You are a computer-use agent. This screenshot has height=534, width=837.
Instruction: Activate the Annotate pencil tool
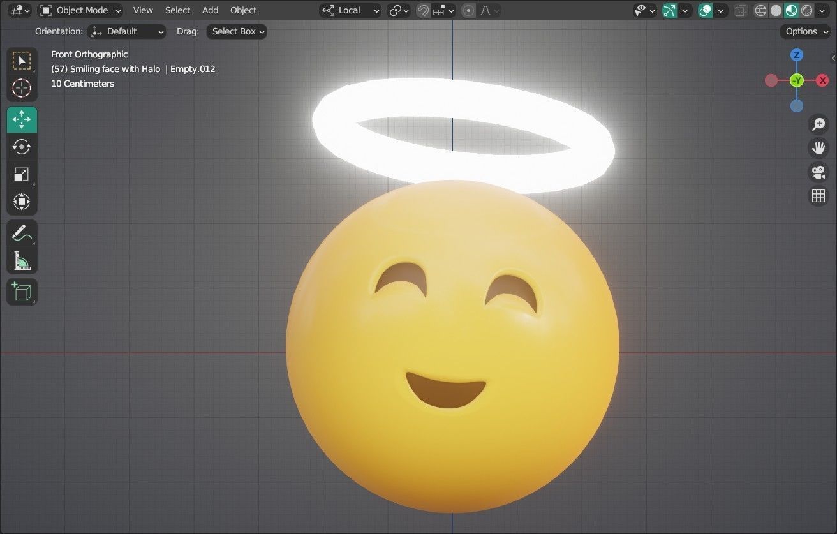[22, 233]
